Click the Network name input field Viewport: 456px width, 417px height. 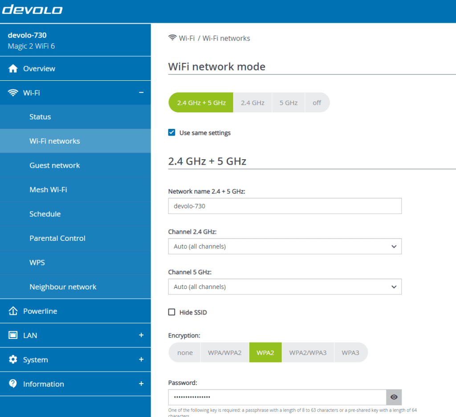tap(285, 206)
